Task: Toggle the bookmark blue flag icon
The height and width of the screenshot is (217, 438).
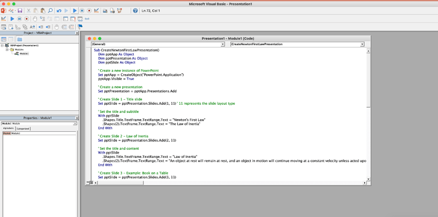Action: (80, 27)
